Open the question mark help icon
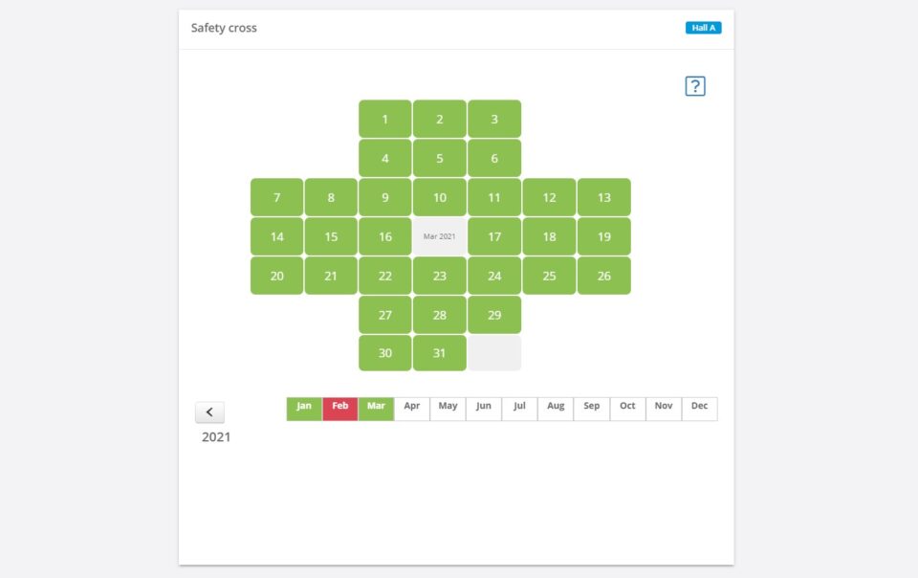Viewport: 918px width, 578px height. pos(695,86)
